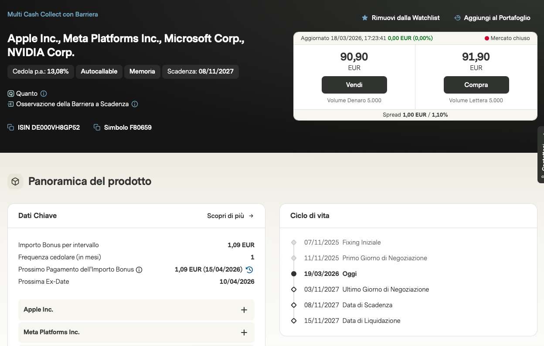Expand the Meta Platforms Inc. row
Viewport: 544px width, 346px height.
(244, 333)
